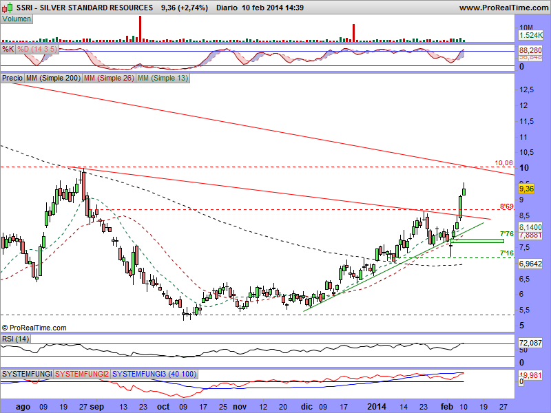Click the dic label on date axis
Viewport: 551px width, 413px height.
(306, 407)
